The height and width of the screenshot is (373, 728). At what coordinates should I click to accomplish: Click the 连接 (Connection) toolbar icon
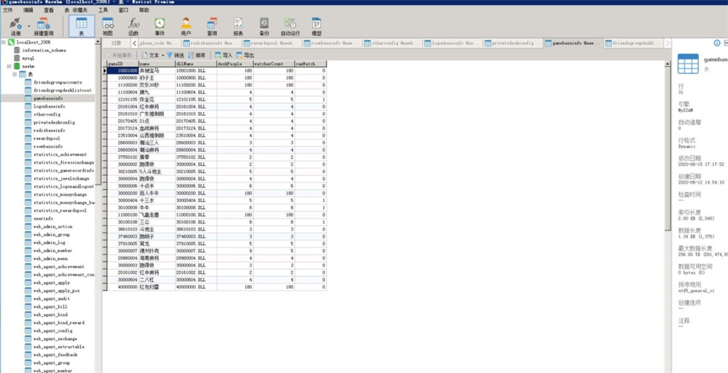(x=15, y=25)
